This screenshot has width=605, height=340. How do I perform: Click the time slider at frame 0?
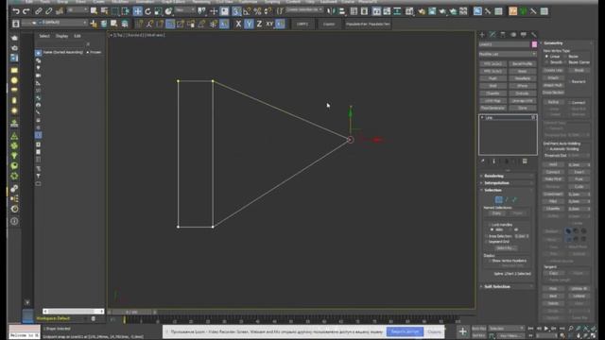coord(131,312)
